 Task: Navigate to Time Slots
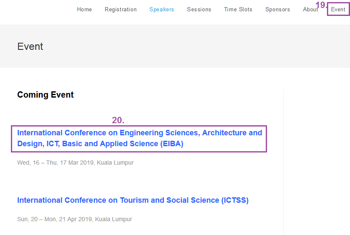238,9
